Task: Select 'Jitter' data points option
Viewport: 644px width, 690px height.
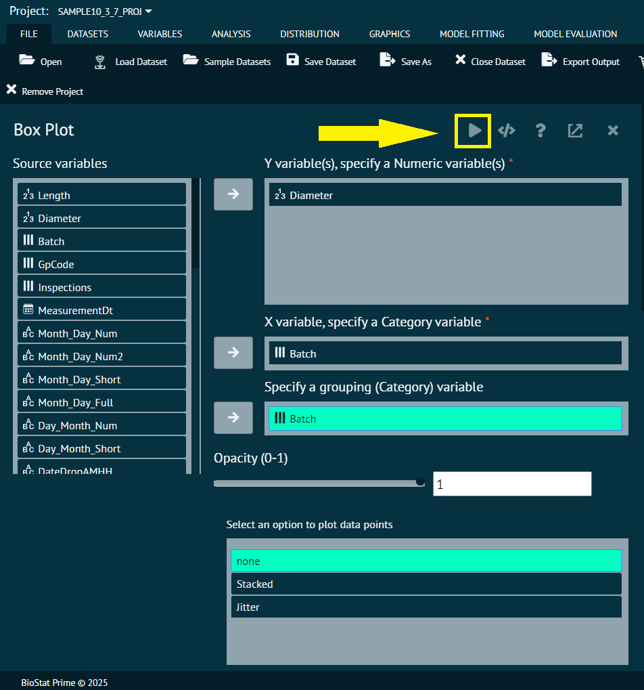Action: pos(425,607)
